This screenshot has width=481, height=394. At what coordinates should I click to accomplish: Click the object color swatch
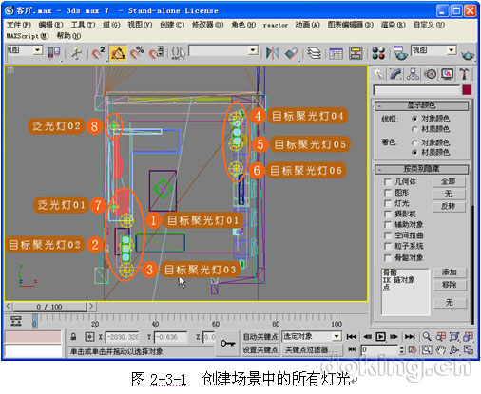point(467,90)
